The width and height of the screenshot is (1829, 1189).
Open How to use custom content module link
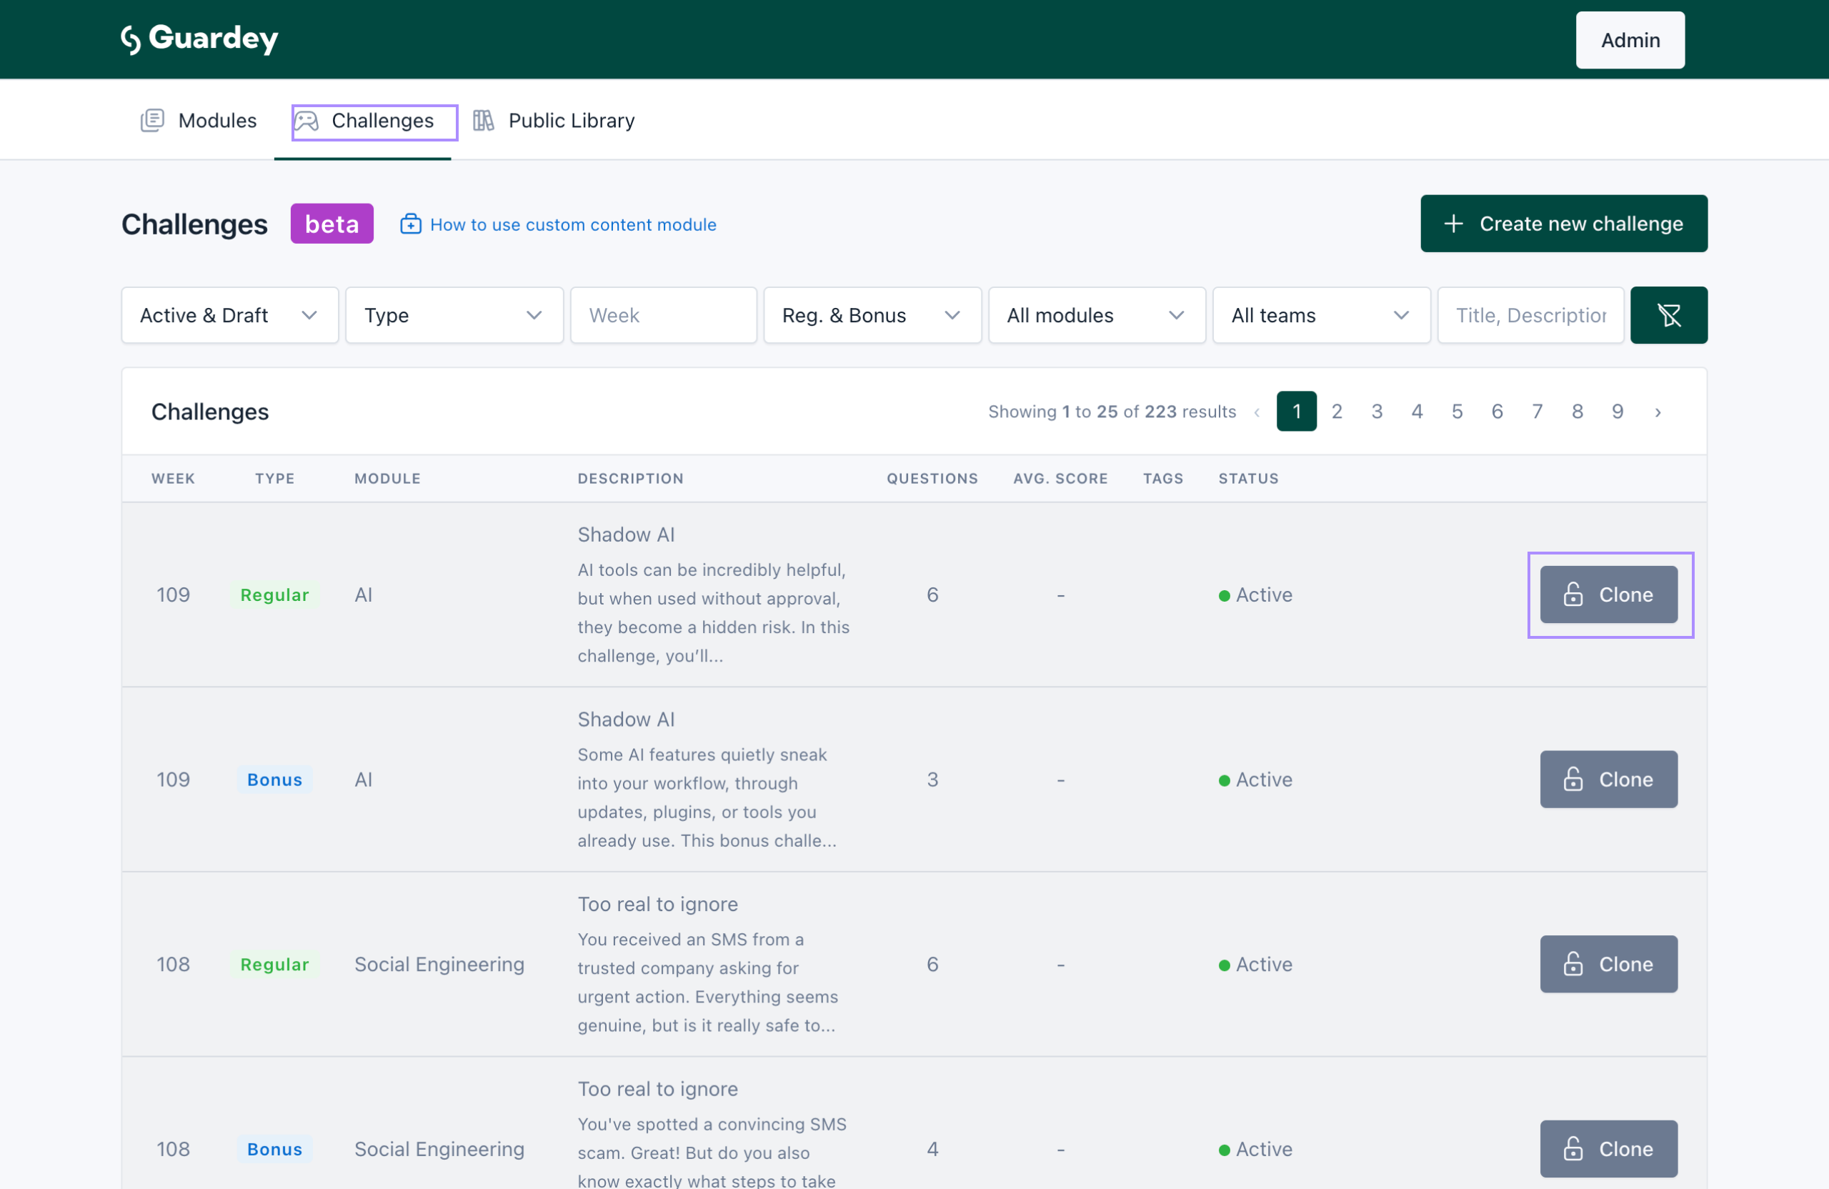pos(572,224)
